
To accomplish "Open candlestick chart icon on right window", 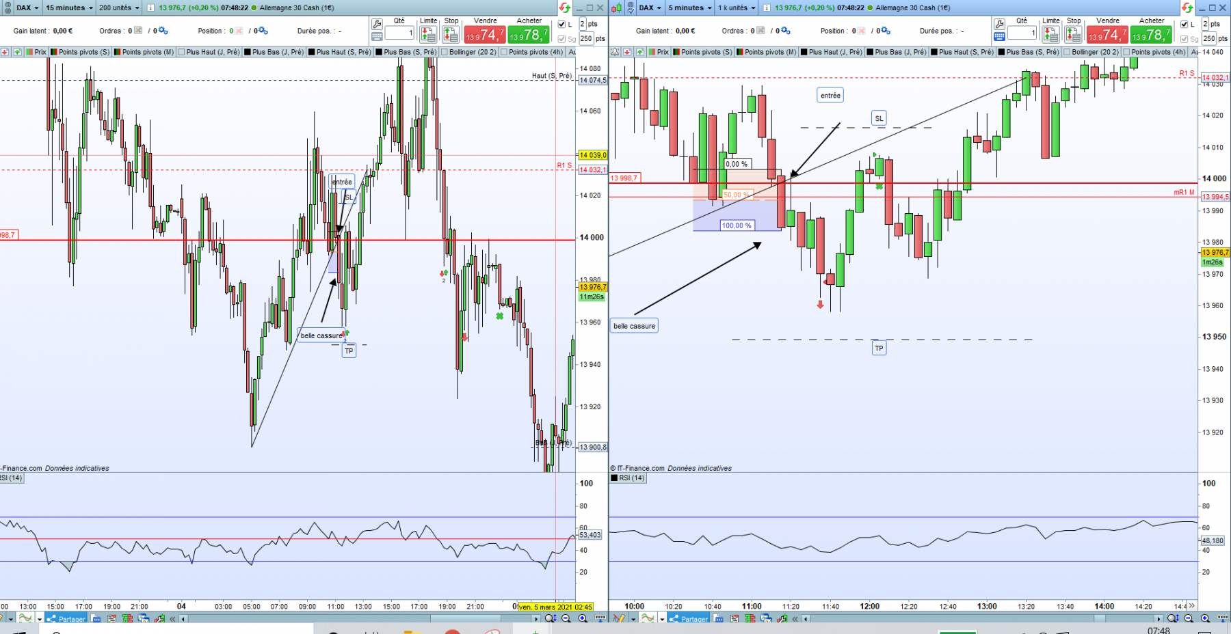I will [616, 8].
